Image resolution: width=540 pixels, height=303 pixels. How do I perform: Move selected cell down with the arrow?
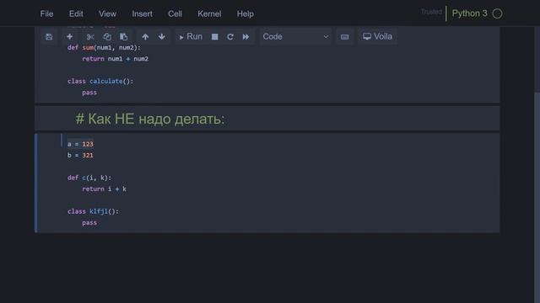pyautogui.click(x=162, y=37)
